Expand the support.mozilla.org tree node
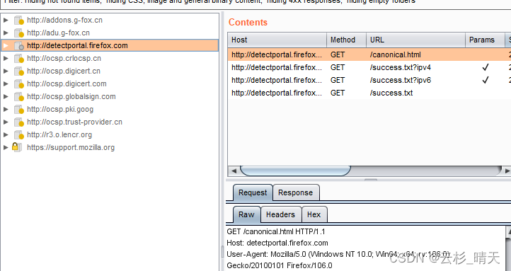The height and width of the screenshot is (271, 511). (x=6, y=147)
